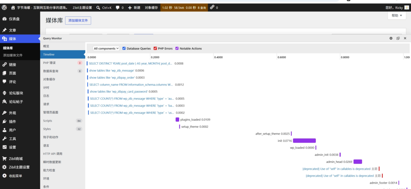Click the panel position toggle icon

tap(398, 38)
